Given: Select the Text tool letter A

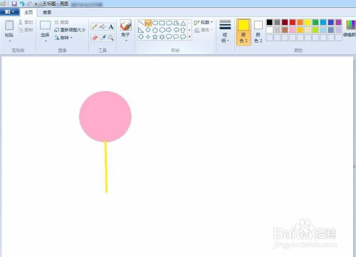Looking at the screenshot, I should coord(111,27).
